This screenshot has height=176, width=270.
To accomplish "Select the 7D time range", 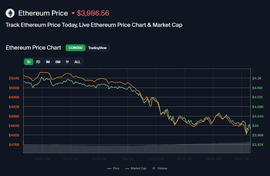I will point(38,62).
